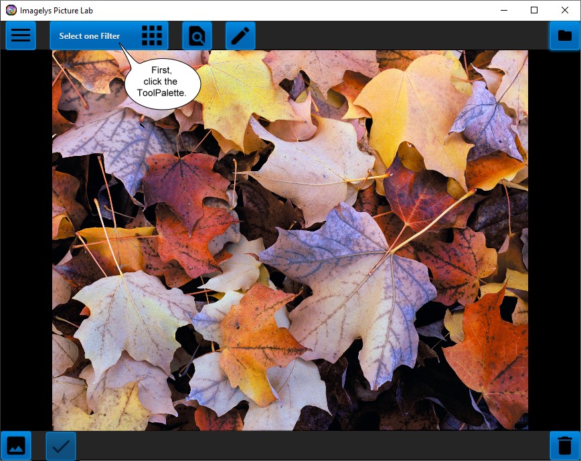Delete with the trash bin icon
The width and height of the screenshot is (581, 461).
coord(565,446)
